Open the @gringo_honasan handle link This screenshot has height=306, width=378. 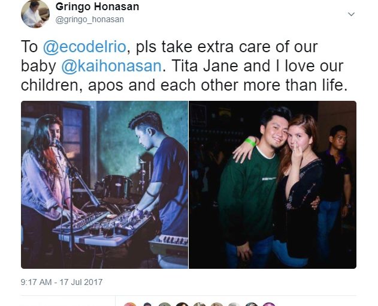[90, 20]
